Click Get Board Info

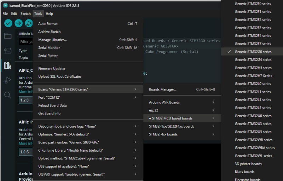point(49,113)
